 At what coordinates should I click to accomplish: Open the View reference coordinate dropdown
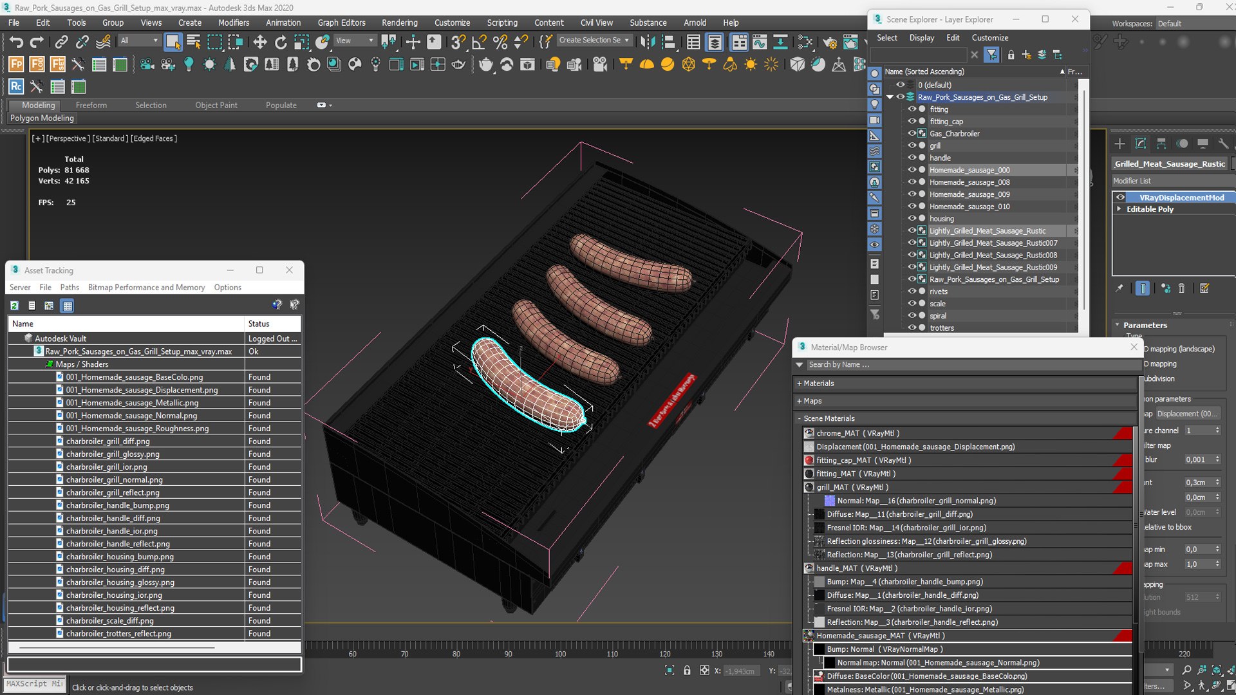[355, 41]
